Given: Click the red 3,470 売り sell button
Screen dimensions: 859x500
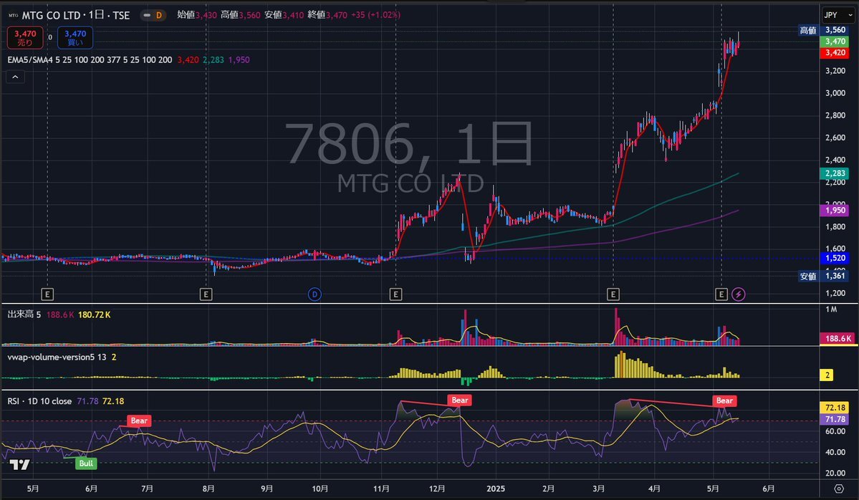Looking at the screenshot, I should [x=24, y=38].
